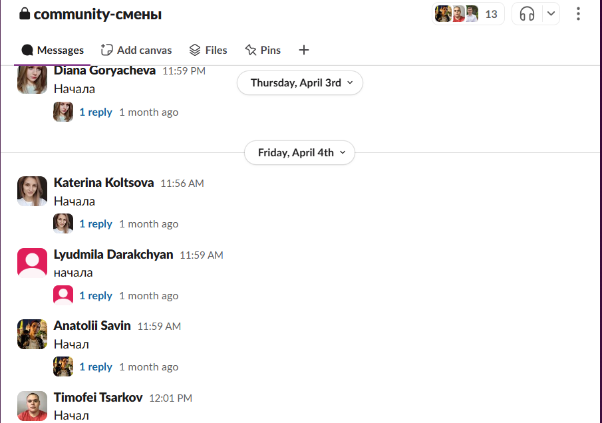Switch to the Messages tab
The width and height of the screenshot is (602, 423).
53,51
